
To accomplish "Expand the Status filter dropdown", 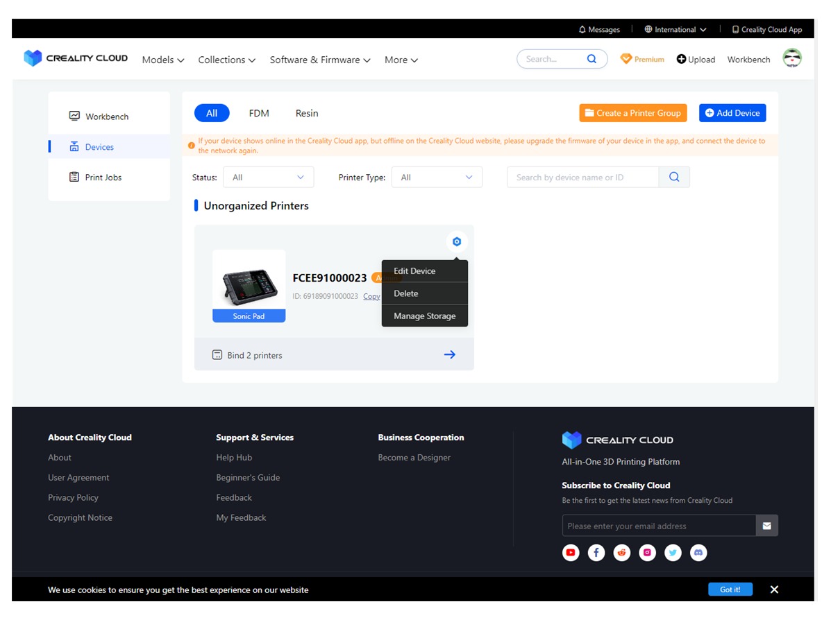I will click(x=268, y=178).
